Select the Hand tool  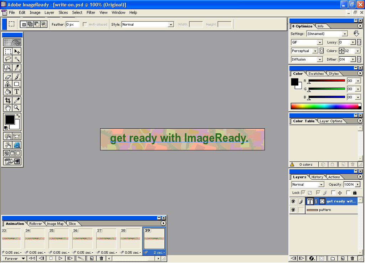click(x=8, y=108)
